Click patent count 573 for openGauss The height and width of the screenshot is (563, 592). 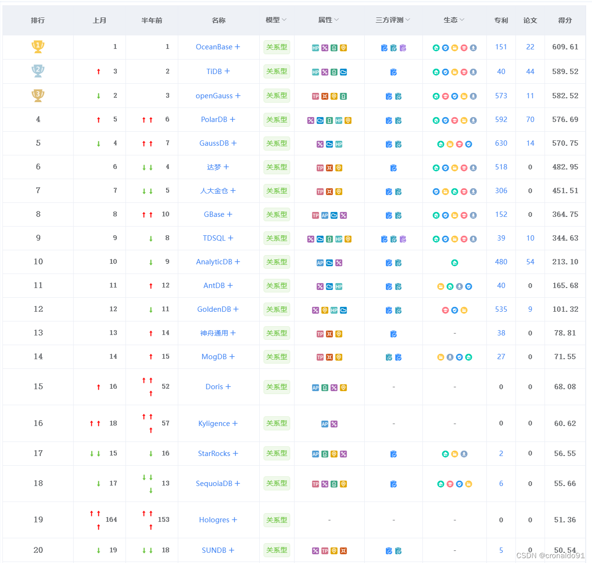pyautogui.click(x=501, y=96)
